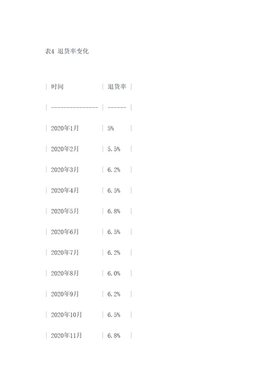Select the 2020年3月 row label

pos(65,170)
